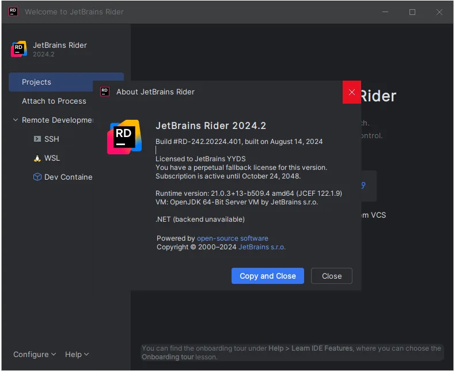455x372 pixels.
Task: Close the Welcome to JetBrains Rider window
Action: (x=439, y=12)
